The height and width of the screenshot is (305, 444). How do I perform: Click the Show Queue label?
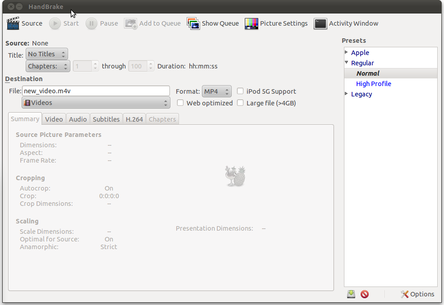coord(220,23)
